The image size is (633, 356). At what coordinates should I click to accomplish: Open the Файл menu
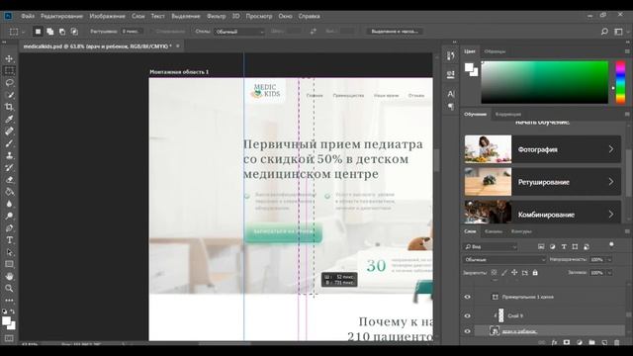(x=28, y=16)
